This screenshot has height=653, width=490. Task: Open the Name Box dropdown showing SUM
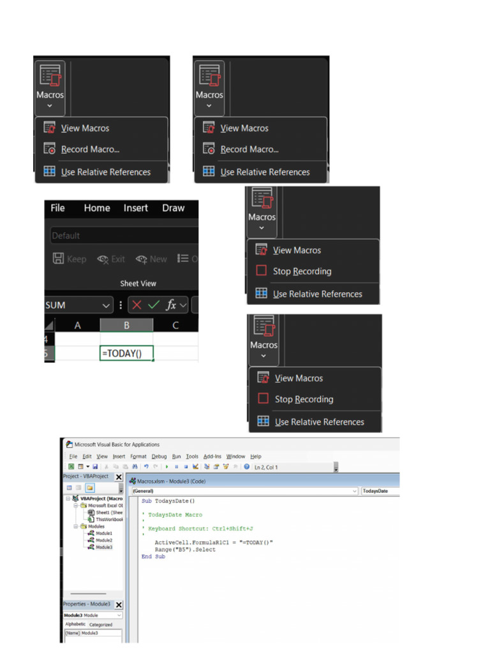point(106,305)
